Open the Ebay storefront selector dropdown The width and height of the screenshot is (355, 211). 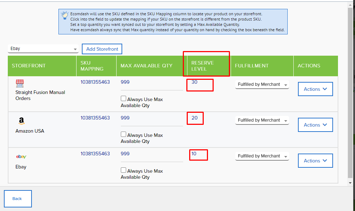(x=43, y=49)
